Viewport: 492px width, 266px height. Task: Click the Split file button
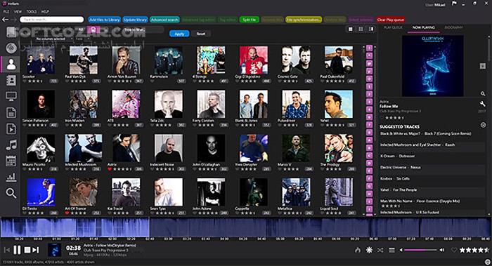[x=249, y=20]
